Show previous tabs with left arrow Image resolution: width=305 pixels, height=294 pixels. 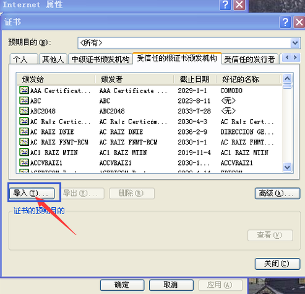click(287, 57)
